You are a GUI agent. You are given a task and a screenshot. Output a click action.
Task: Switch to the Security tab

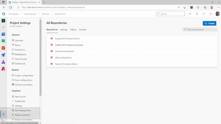tap(83, 30)
